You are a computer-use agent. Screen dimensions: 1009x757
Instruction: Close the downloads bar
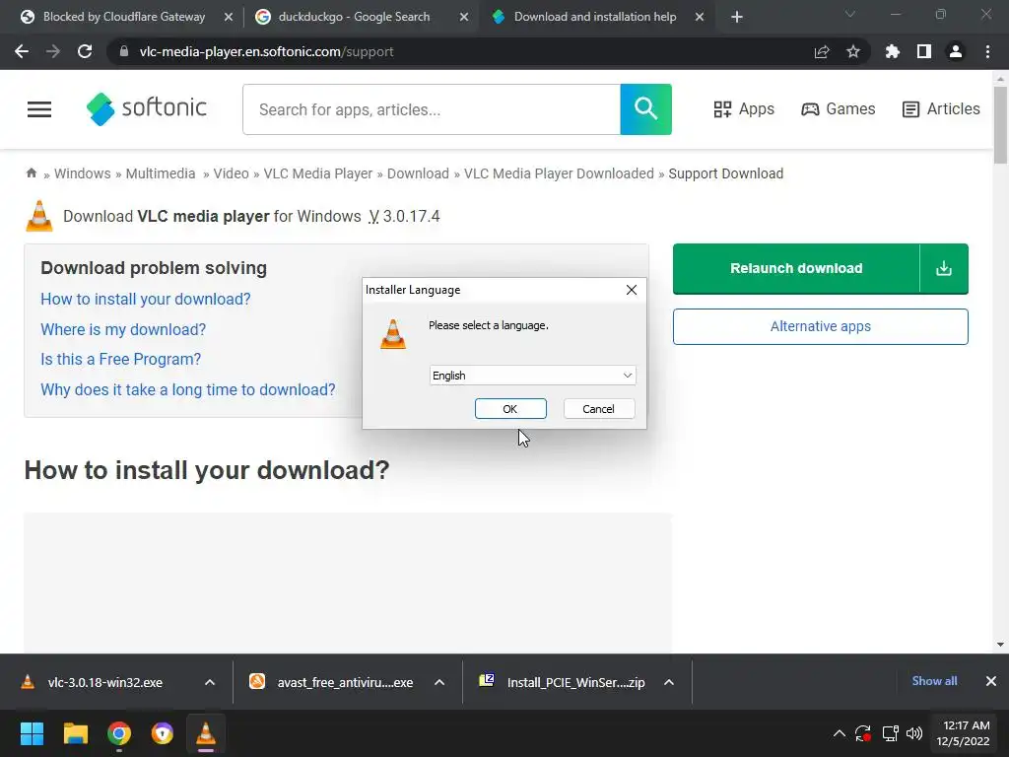point(991,681)
